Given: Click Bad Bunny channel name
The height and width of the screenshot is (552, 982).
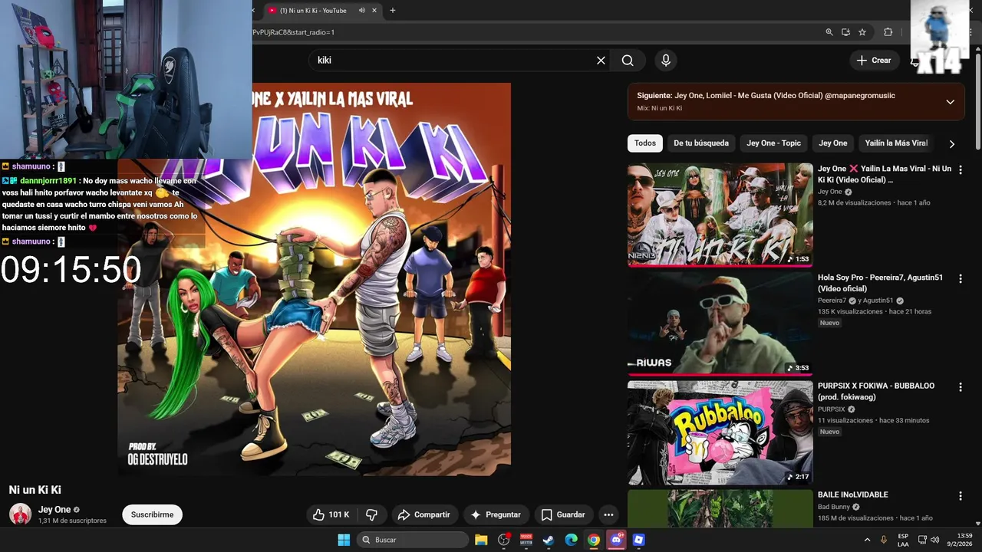Looking at the screenshot, I should click(834, 507).
